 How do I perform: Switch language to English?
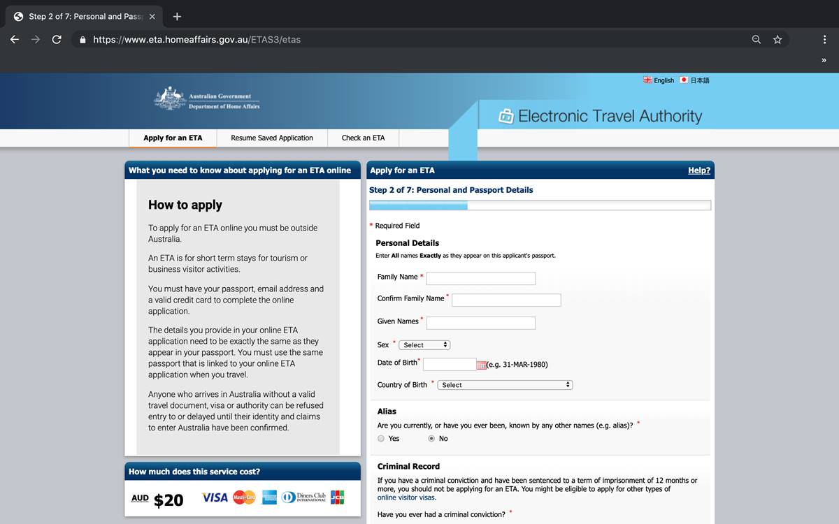[x=664, y=80]
